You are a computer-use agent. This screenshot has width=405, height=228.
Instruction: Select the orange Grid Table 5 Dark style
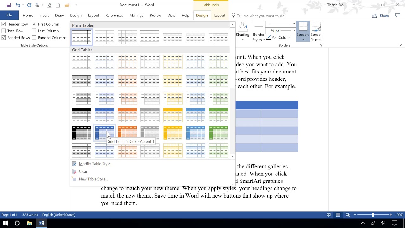coord(127,133)
